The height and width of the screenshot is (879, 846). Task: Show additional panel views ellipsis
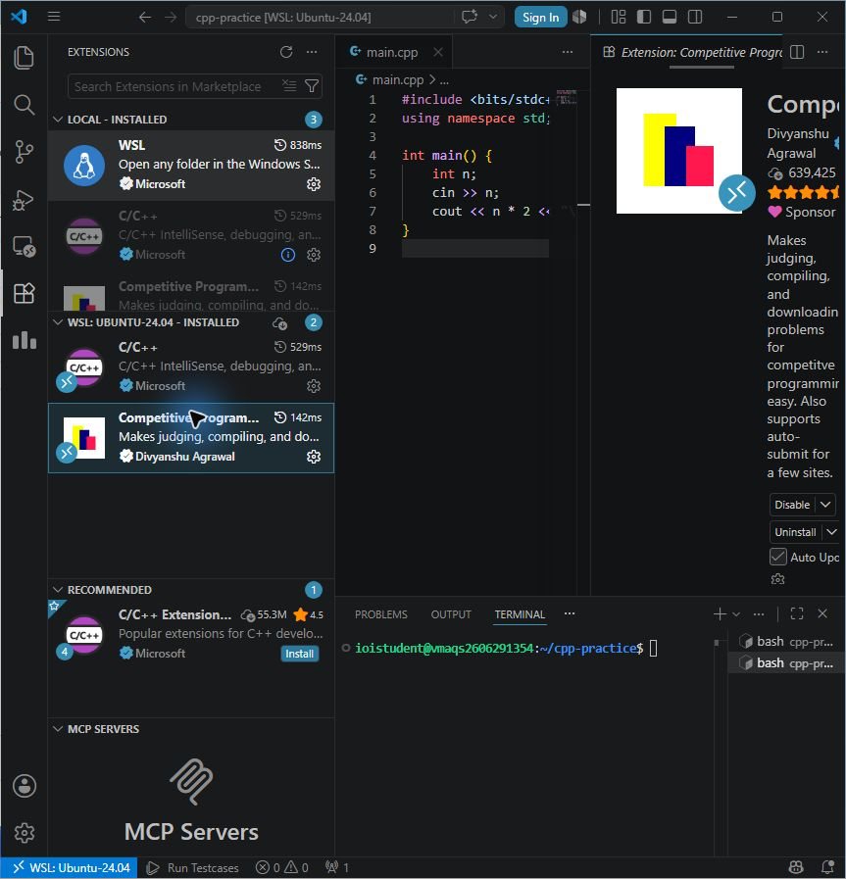tap(569, 613)
